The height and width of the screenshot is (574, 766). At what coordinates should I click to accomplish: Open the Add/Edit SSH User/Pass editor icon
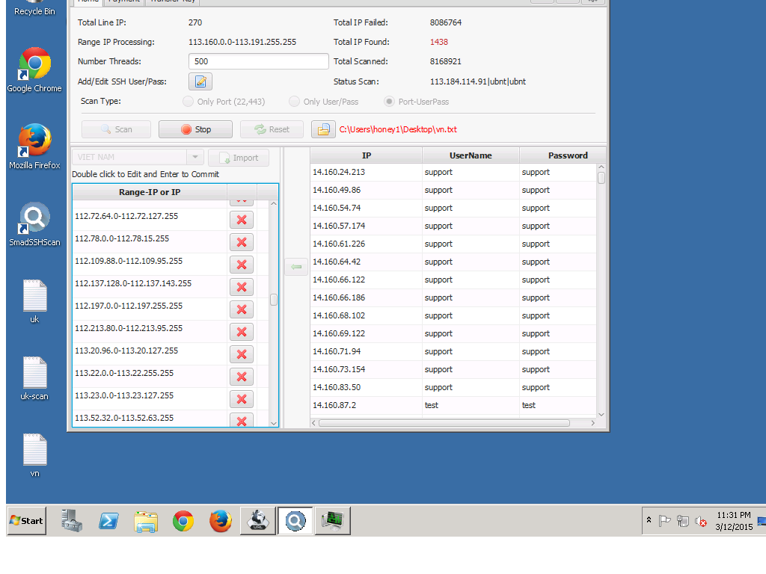200,81
